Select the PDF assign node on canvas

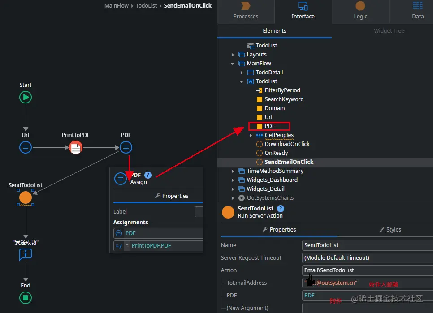coord(126,147)
